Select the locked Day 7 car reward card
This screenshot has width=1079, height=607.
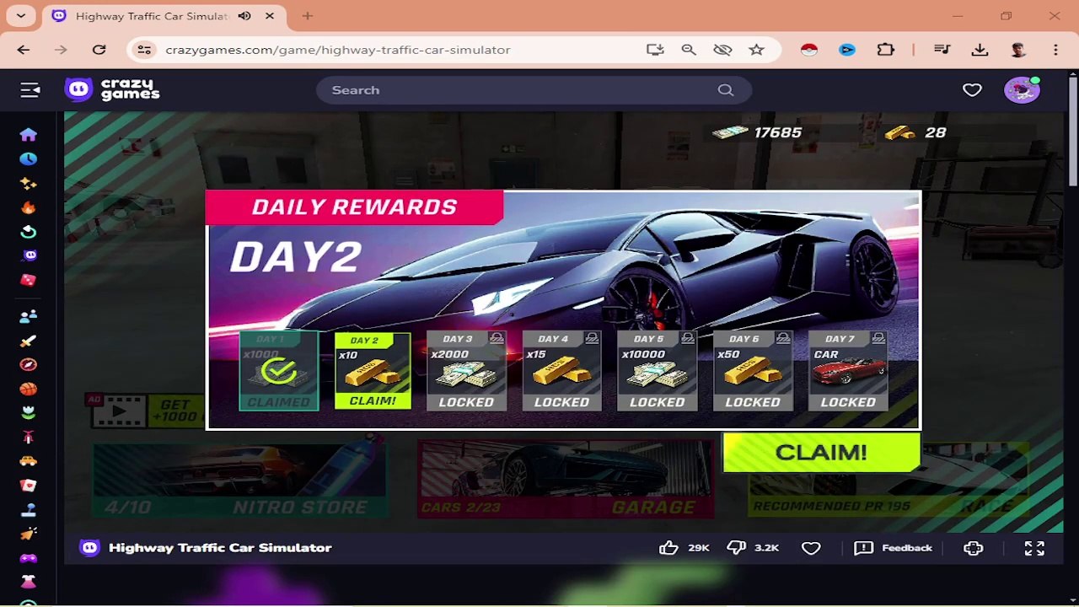[848, 371]
